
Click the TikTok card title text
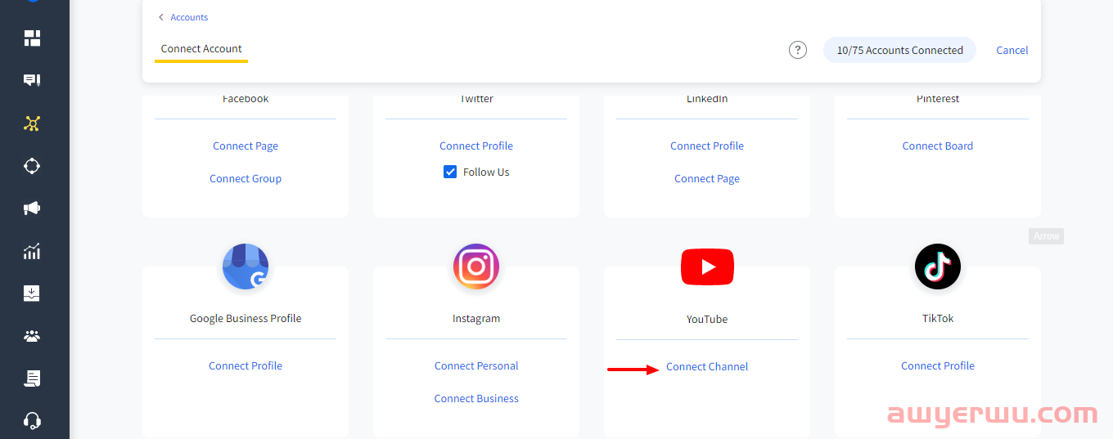click(x=938, y=318)
